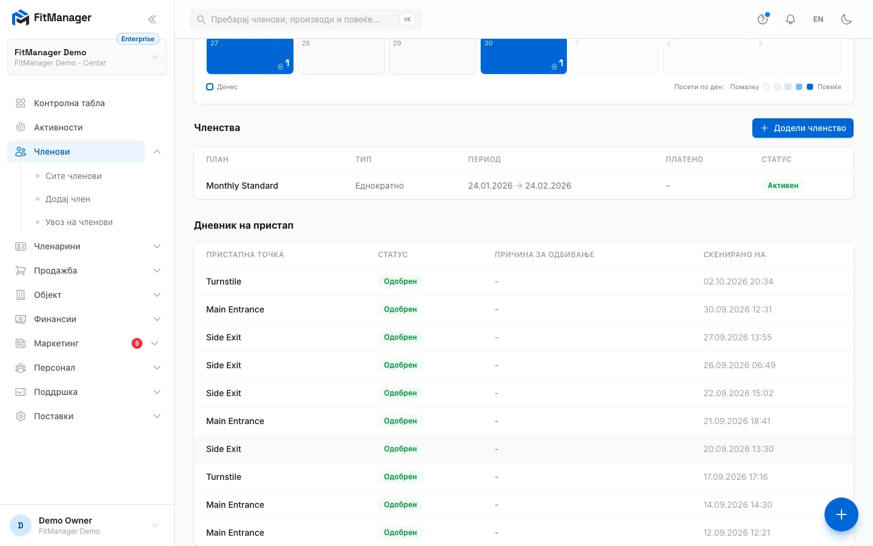The width and height of the screenshot is (873, 546).
Task: Switch language with the EN button
Action: pyautogui.click(x=818, y=19)
